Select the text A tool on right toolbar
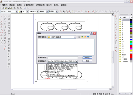Viewport: 133px width, 95px height. pos(116,44)
